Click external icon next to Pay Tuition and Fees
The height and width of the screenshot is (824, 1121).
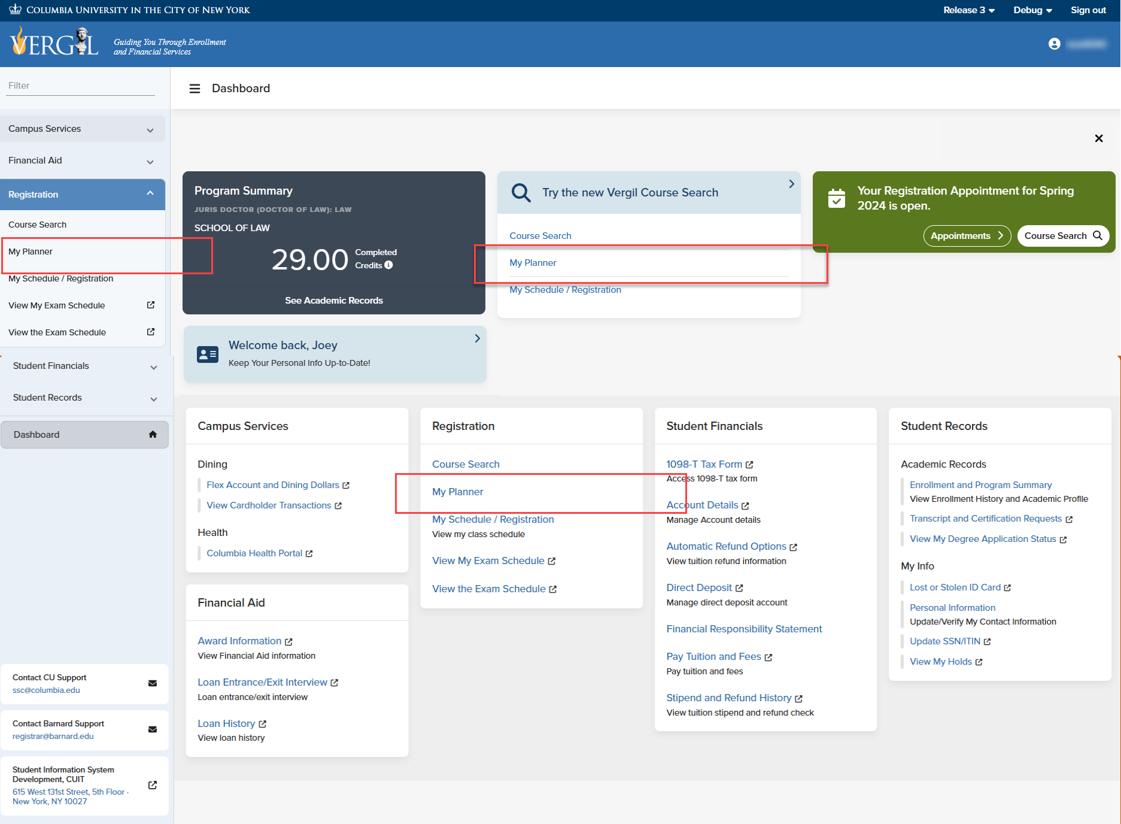(768, 658)
